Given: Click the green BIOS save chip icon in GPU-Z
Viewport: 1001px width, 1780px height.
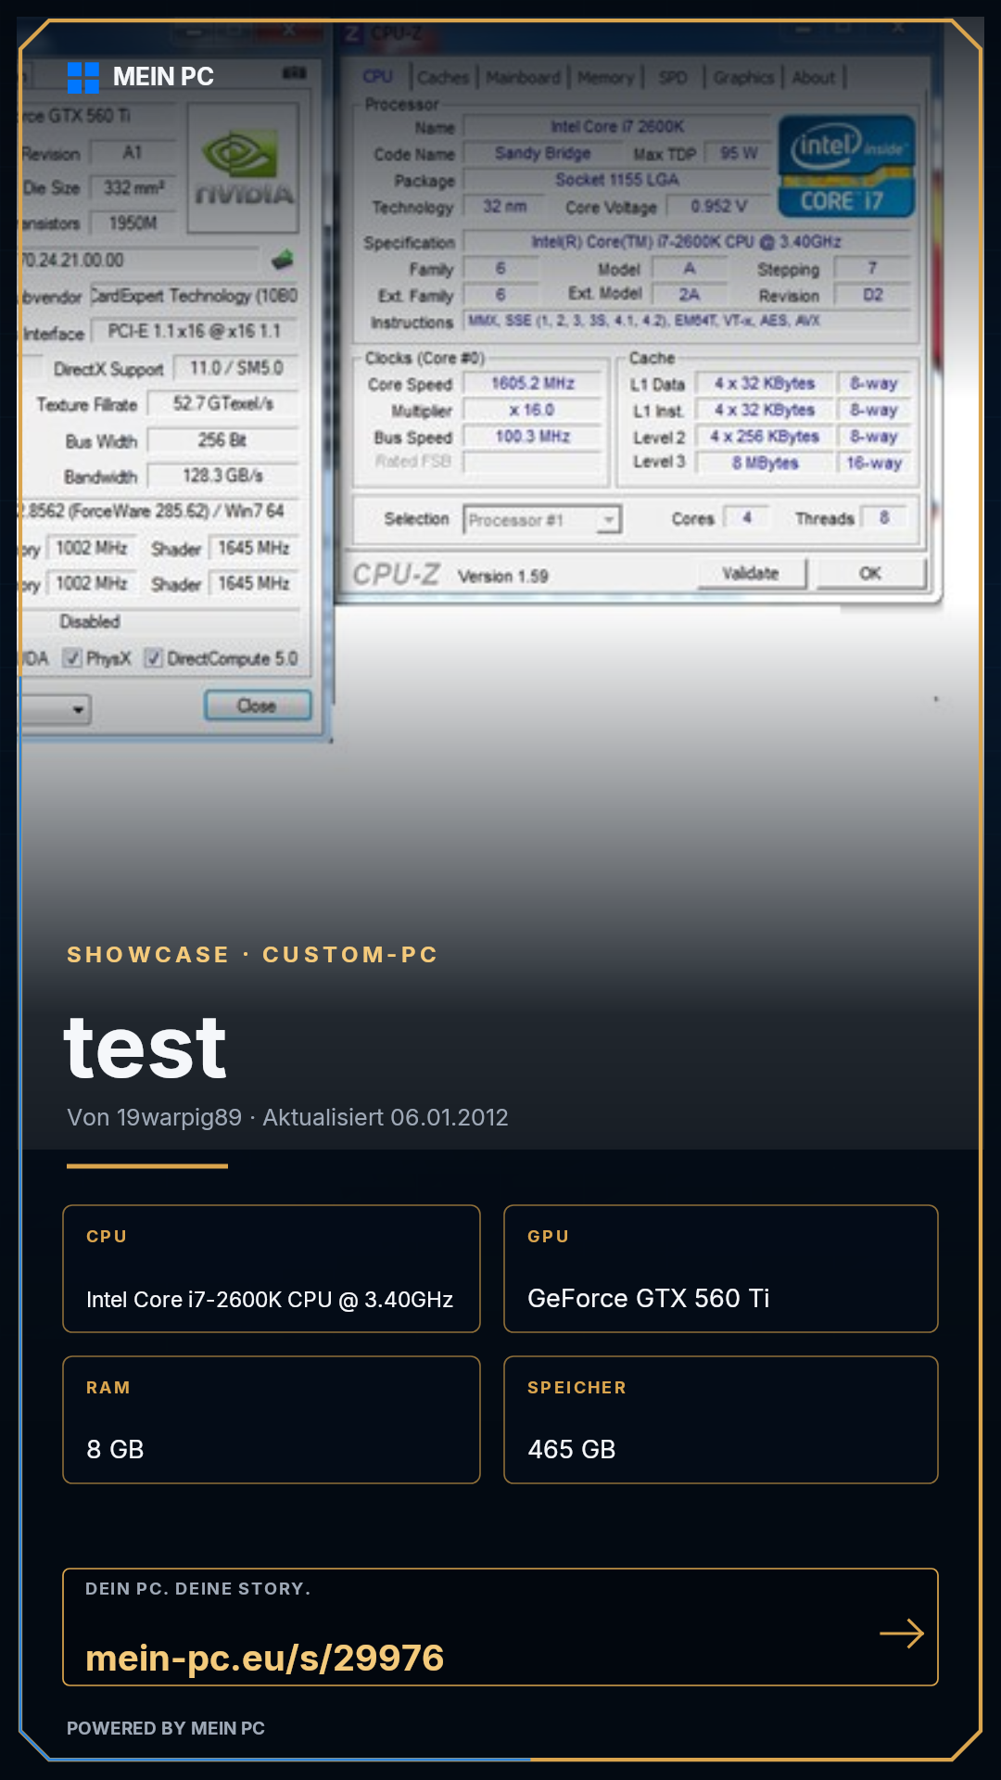Looking at the screenshot, I should click(x=283, y=261).
